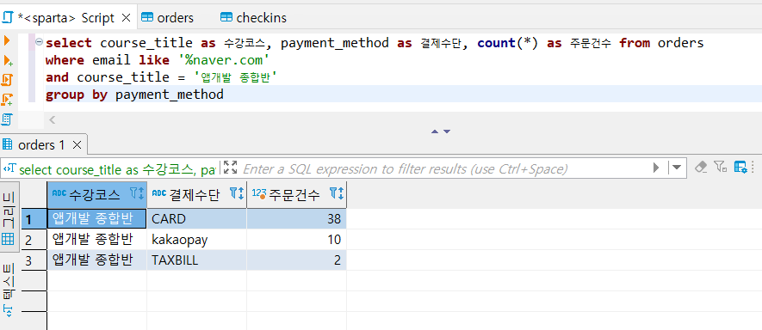Switch to the text view side tab
Image resolution: width=762 pixels, height=330 pixels.
pos(9,291)
